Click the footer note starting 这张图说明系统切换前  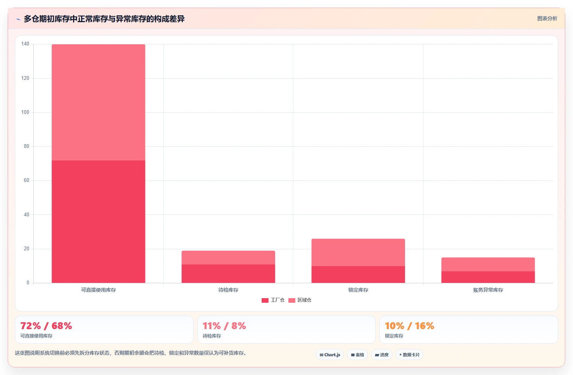(x=130, y=353)
